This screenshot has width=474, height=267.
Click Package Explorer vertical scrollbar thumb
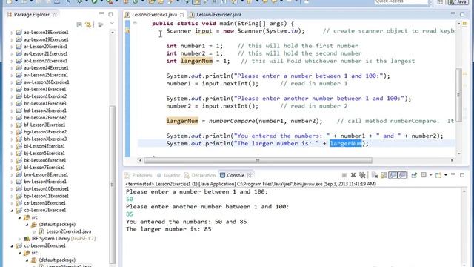click(x=112, y=185)
